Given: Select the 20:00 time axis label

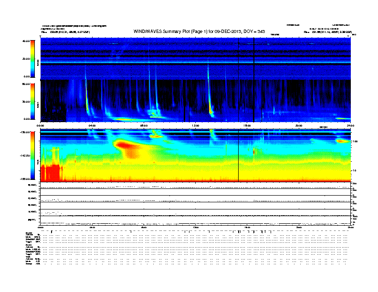Looking at the screenshot, I should coord(299,125).
